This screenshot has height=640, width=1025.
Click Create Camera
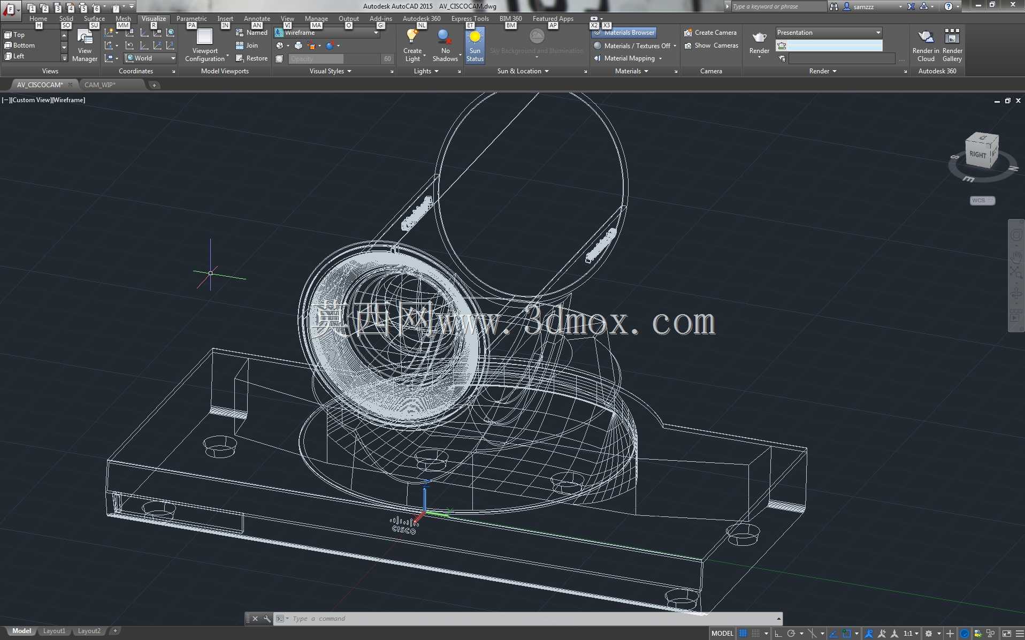tap(710, 33)
